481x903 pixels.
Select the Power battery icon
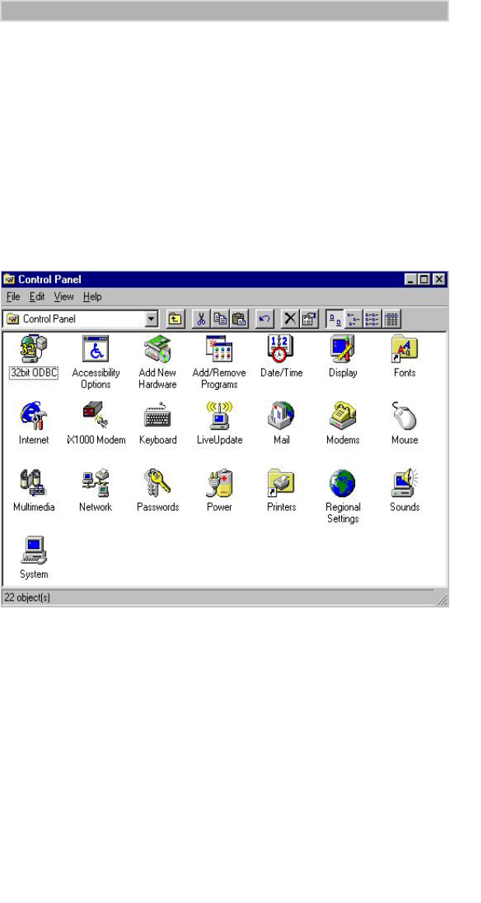tap(219, 483)
